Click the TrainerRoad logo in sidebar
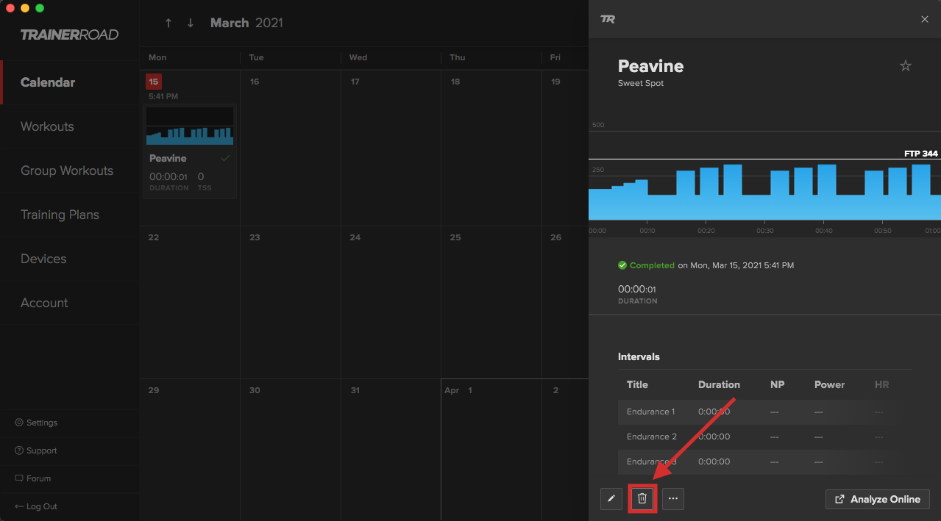 [x=69, y=35]
